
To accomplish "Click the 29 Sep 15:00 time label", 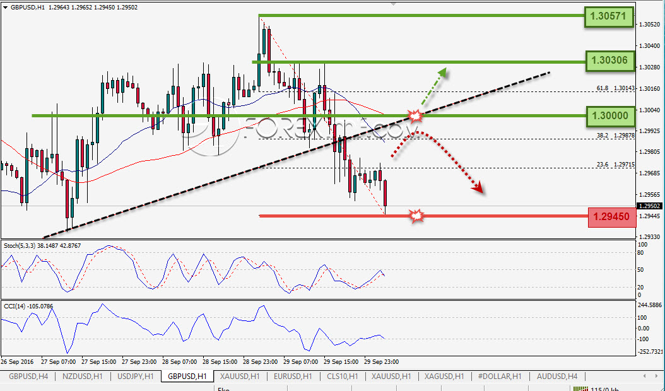I will (341, 362).
